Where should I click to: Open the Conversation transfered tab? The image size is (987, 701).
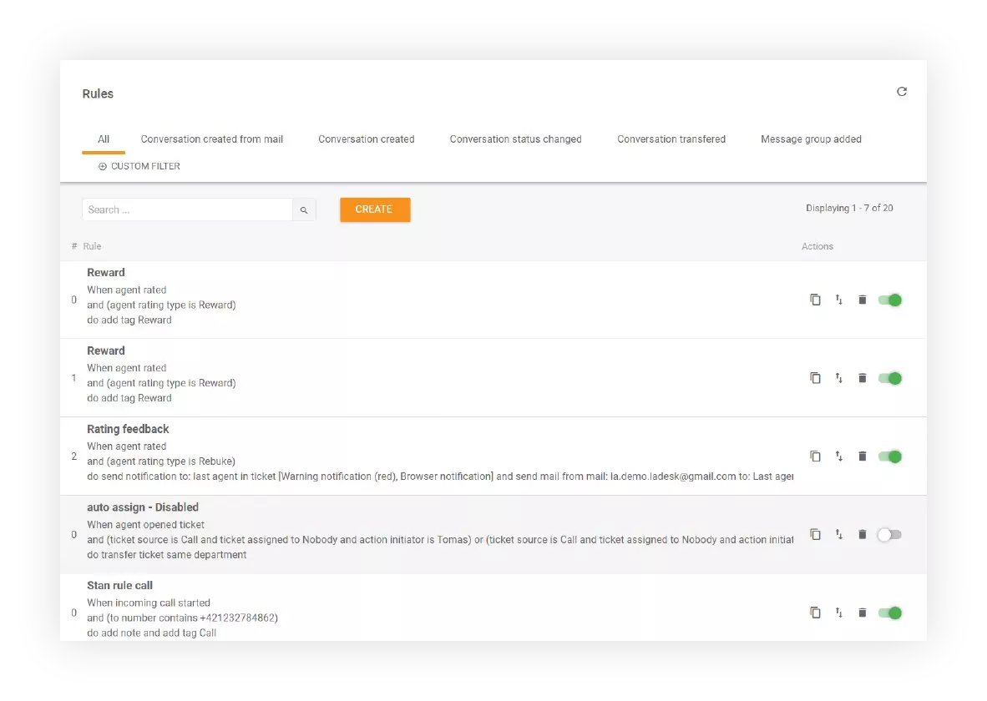(671, 139)
